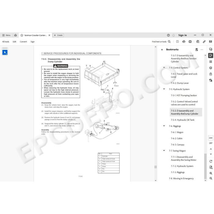
Task: Open bookmark 7-7-3. Riggings
Action: coord(178,172)
